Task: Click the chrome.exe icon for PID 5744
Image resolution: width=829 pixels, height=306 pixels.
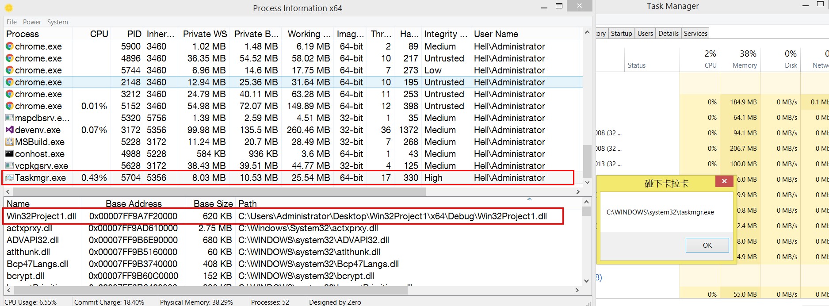Action: (9, 70)
